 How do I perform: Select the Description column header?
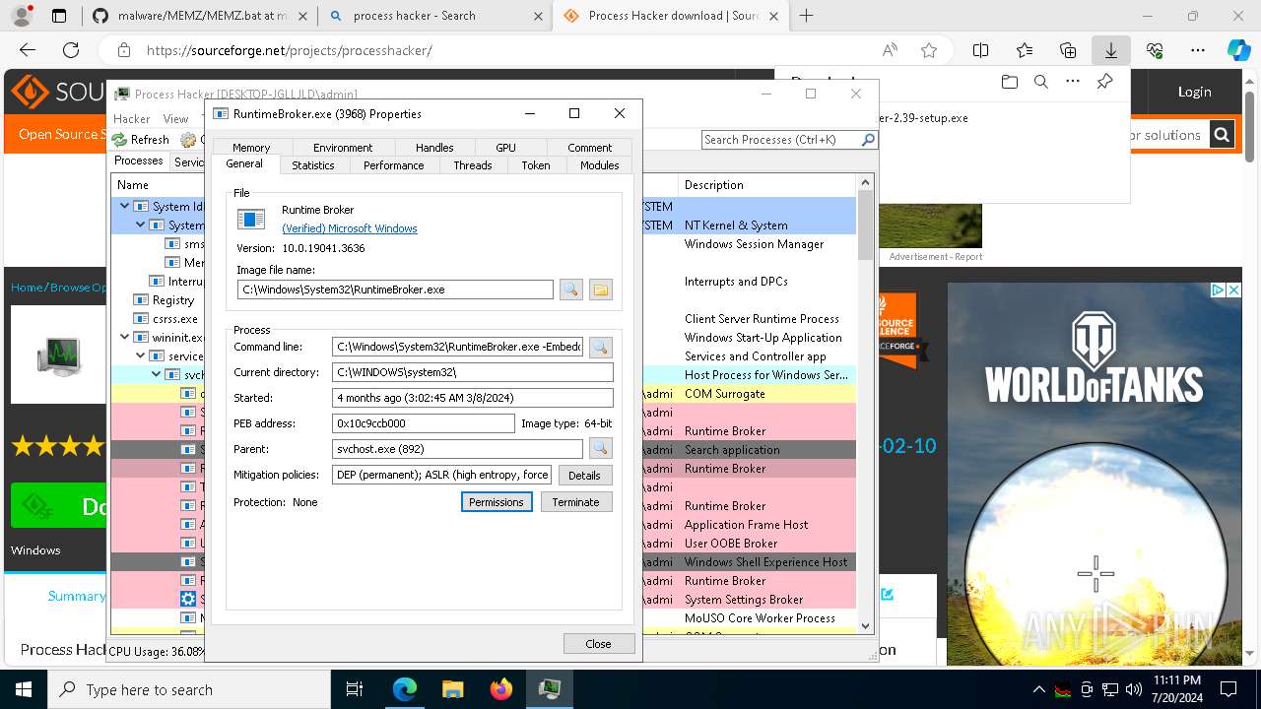768,185
